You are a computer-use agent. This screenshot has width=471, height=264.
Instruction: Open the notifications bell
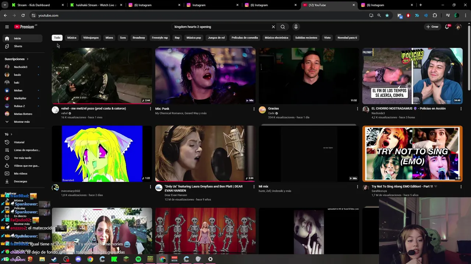pos(447,27)
